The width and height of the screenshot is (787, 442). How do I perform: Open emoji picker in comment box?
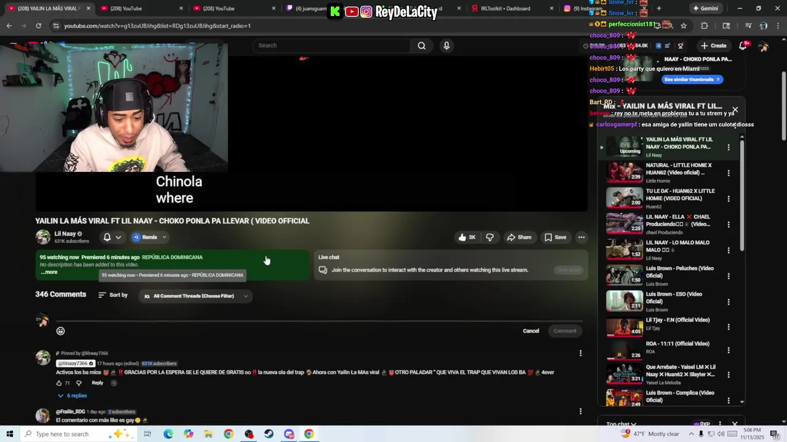60,331
